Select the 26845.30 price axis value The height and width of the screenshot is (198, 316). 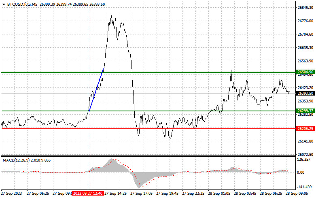[305, 8]
